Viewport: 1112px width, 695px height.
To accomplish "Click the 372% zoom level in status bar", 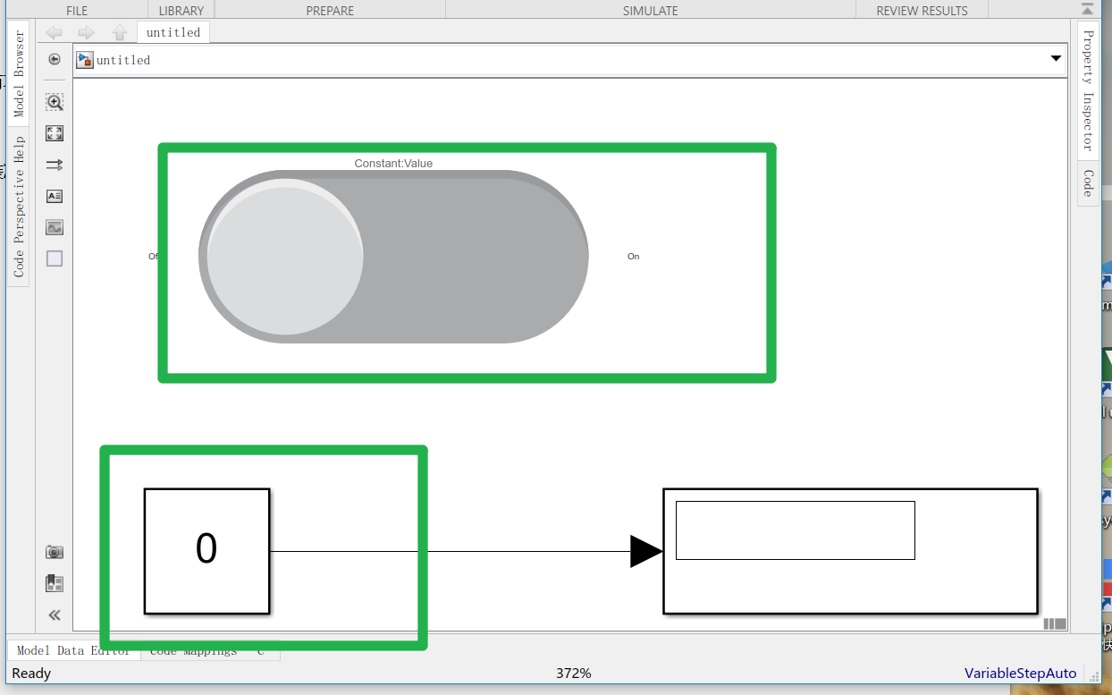I will pyautogui.click(x=573, y=673).
